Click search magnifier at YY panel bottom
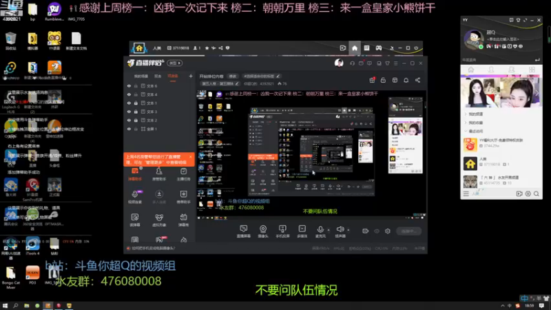551x310 pixels. [537, 194]
